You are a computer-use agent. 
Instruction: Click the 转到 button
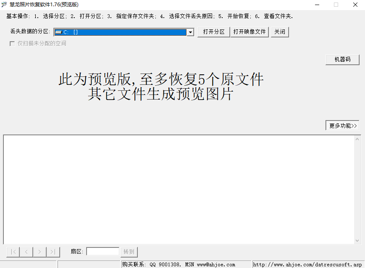tap(129, 252)
